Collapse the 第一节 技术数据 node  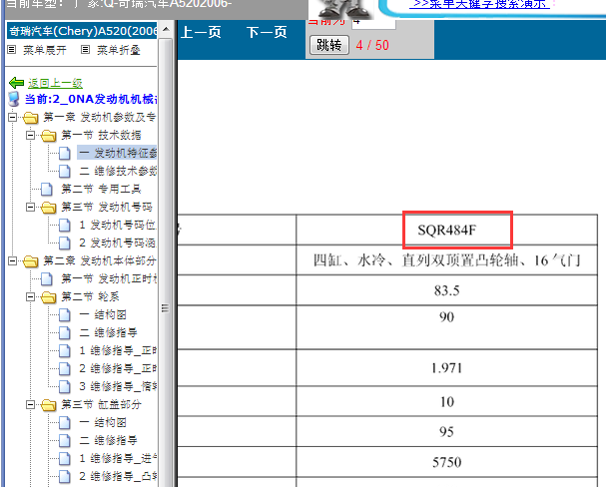point(30,135)
